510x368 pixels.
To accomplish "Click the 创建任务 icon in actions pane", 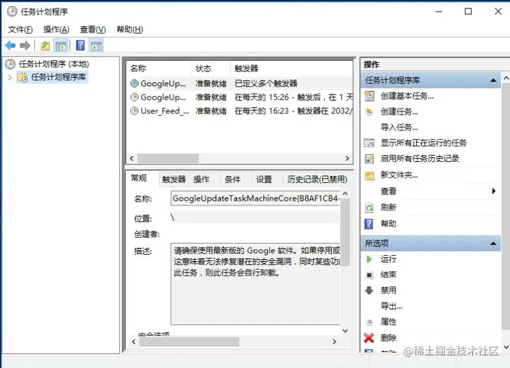I will coord(369,112).
